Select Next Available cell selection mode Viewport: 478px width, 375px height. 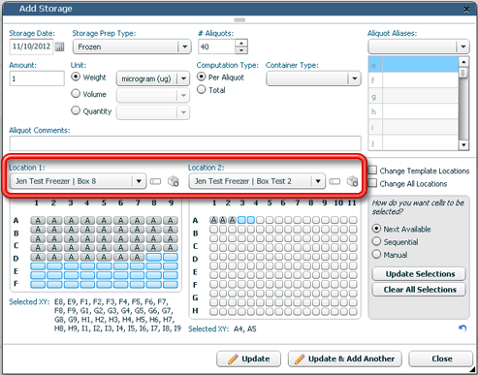click(376, 229)
